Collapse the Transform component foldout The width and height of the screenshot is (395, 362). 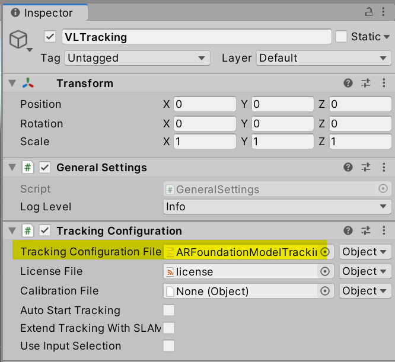[x=11, y=84]
